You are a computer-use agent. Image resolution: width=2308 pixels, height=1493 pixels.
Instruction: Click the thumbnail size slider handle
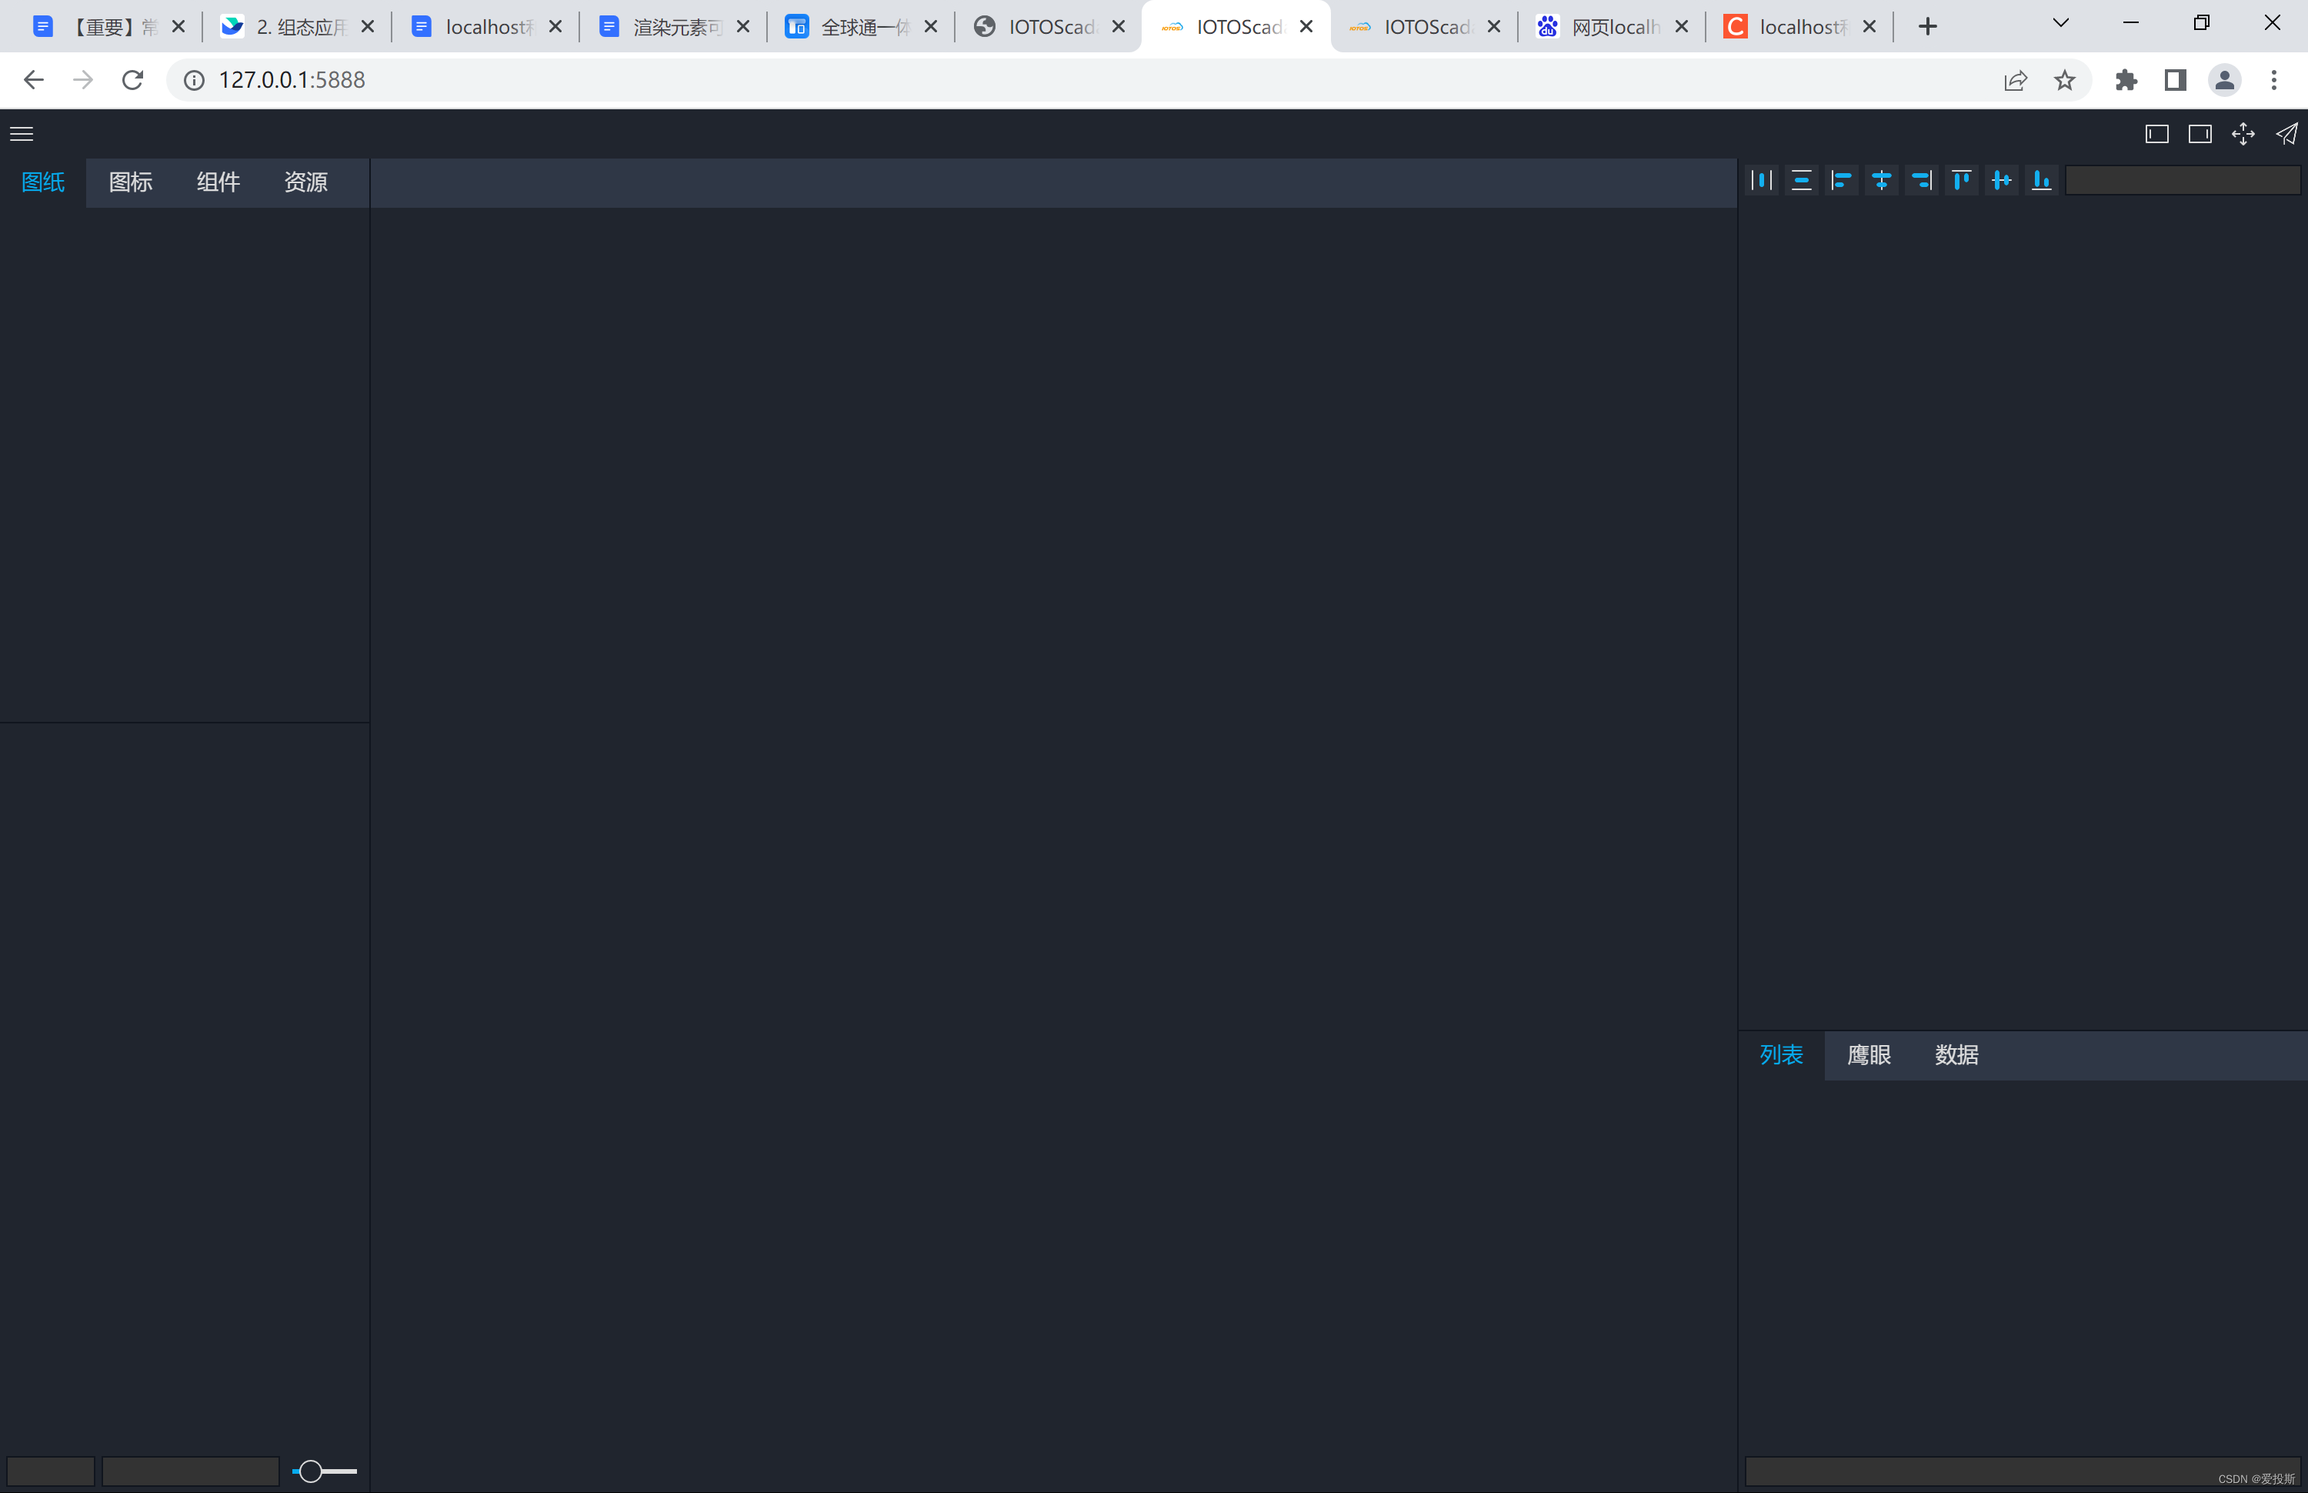(310, 1471)
